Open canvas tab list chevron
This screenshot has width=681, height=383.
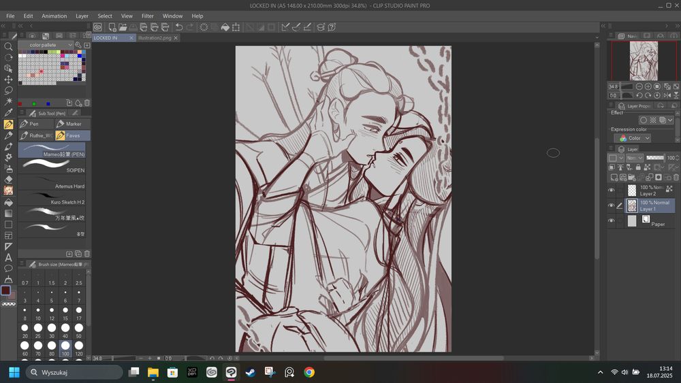tap(597, 37)
